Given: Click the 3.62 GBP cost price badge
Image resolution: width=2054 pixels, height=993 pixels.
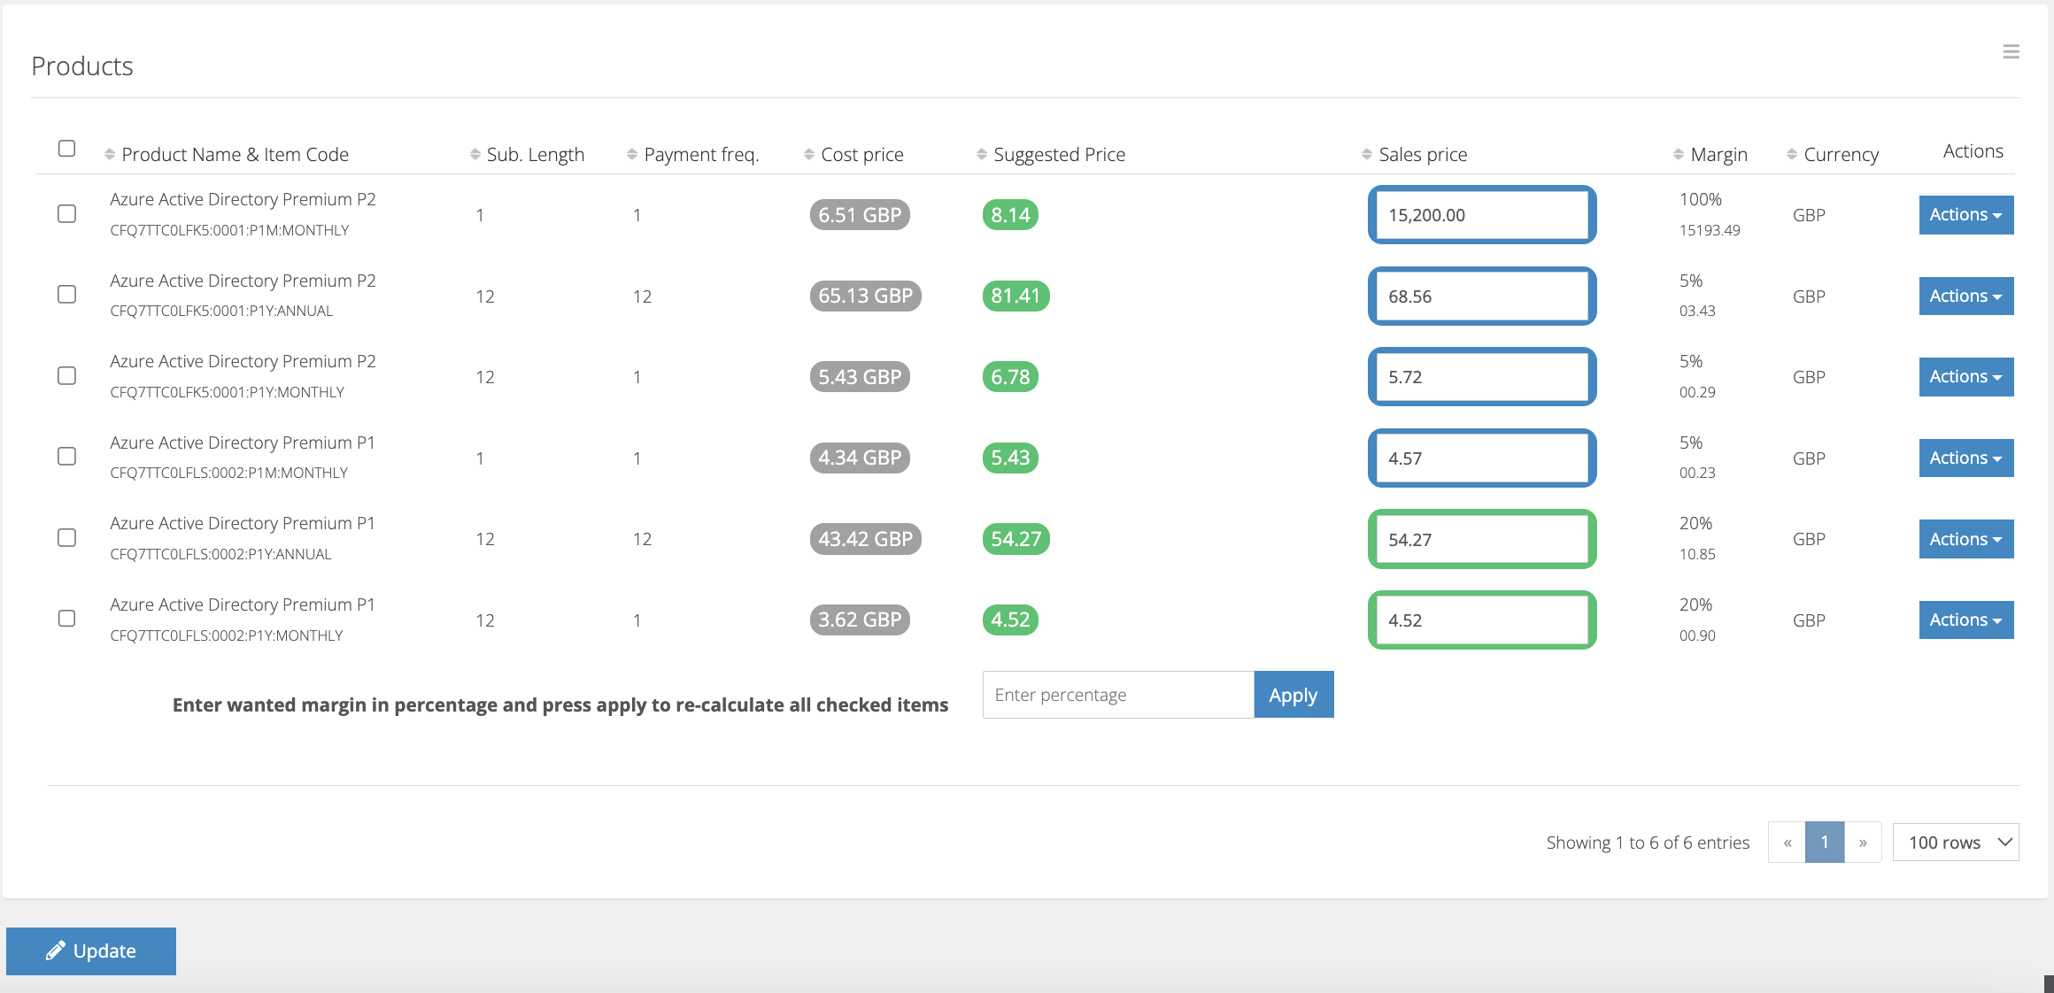Looking at the screenshot, I should tap(860, 620).
